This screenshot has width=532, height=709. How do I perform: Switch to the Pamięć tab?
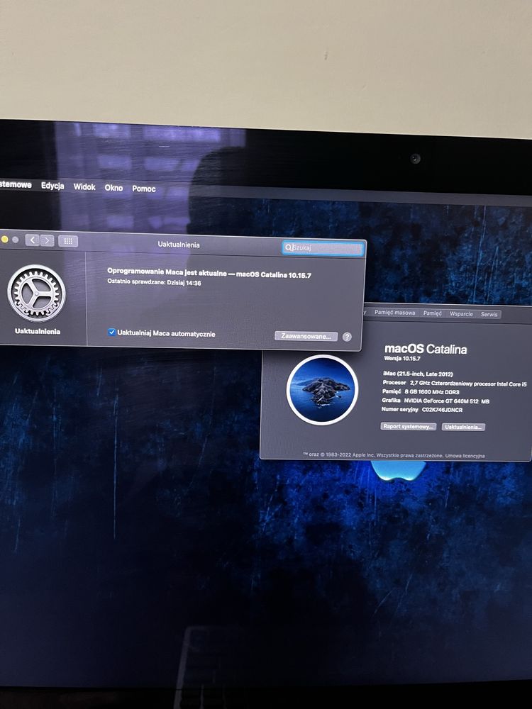click(x=433, y=313)
